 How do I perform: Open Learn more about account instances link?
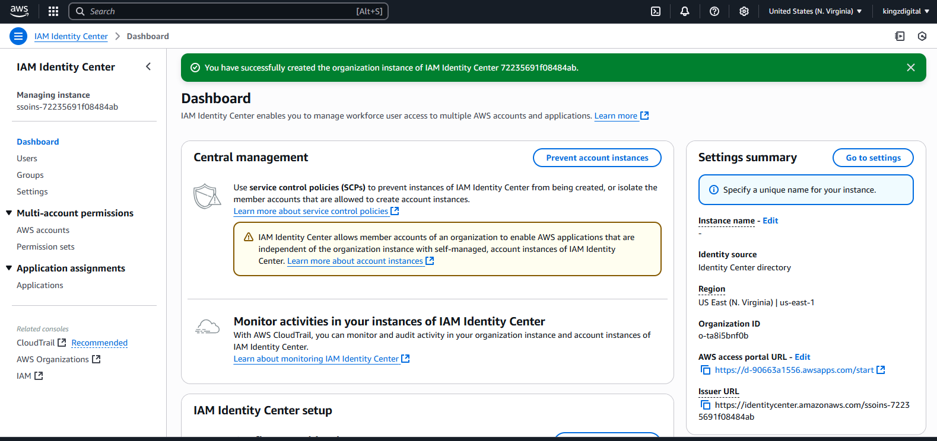pyautogui.click(x=355, y=261)
